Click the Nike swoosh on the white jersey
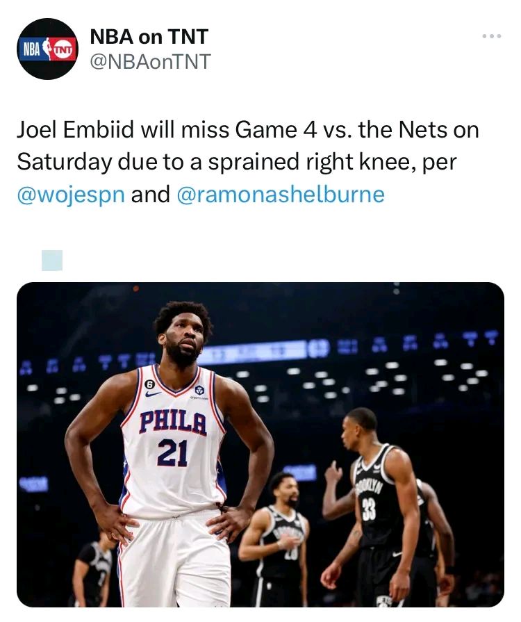Viewport: 521px width, 622px height. [154, 394]
